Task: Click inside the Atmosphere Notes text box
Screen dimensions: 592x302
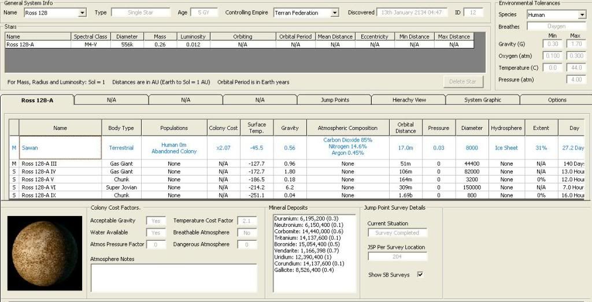Action: [173, 278]
